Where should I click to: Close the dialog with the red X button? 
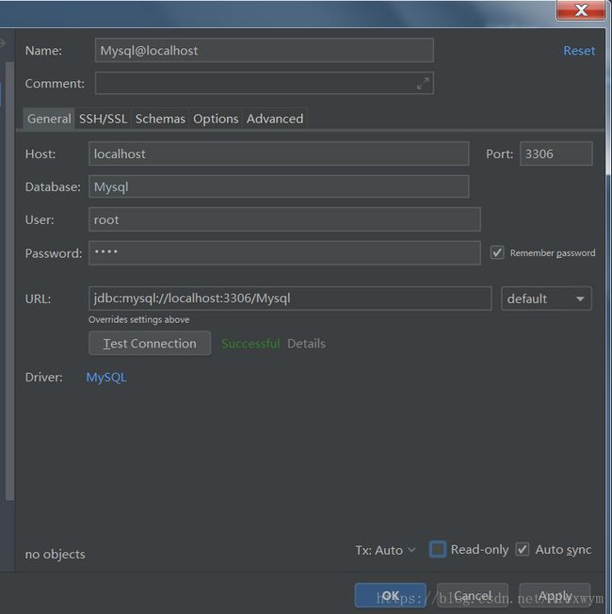(581, 9)
